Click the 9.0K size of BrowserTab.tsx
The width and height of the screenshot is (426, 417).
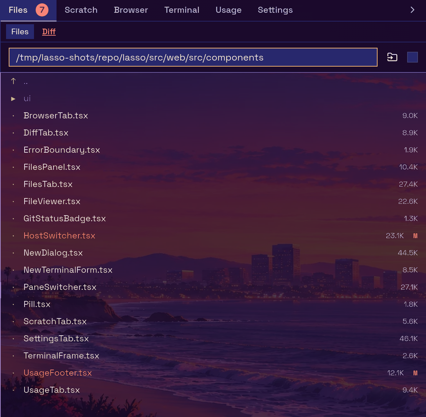pos(410,116)
